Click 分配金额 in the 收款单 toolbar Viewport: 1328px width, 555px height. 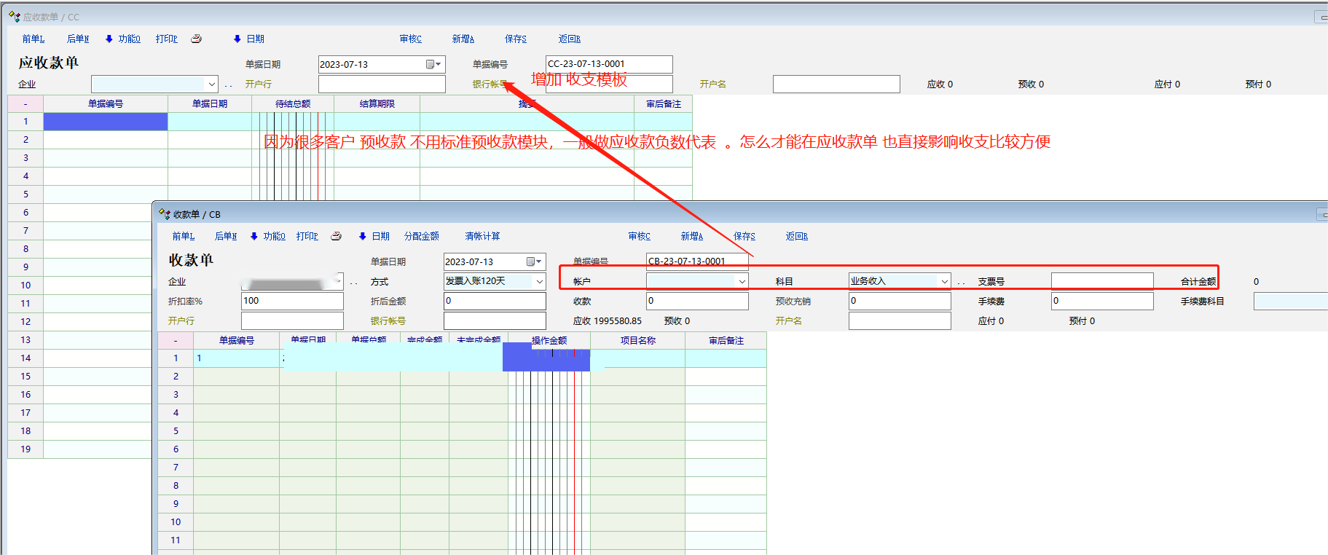coord(421,236)
